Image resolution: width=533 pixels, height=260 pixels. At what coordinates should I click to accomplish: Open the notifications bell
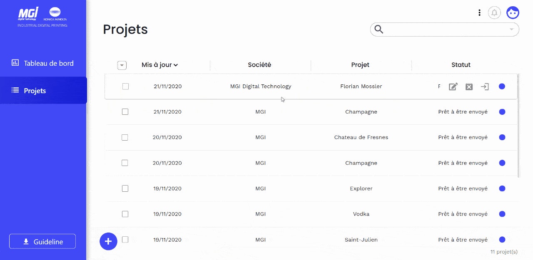(494, 13)
